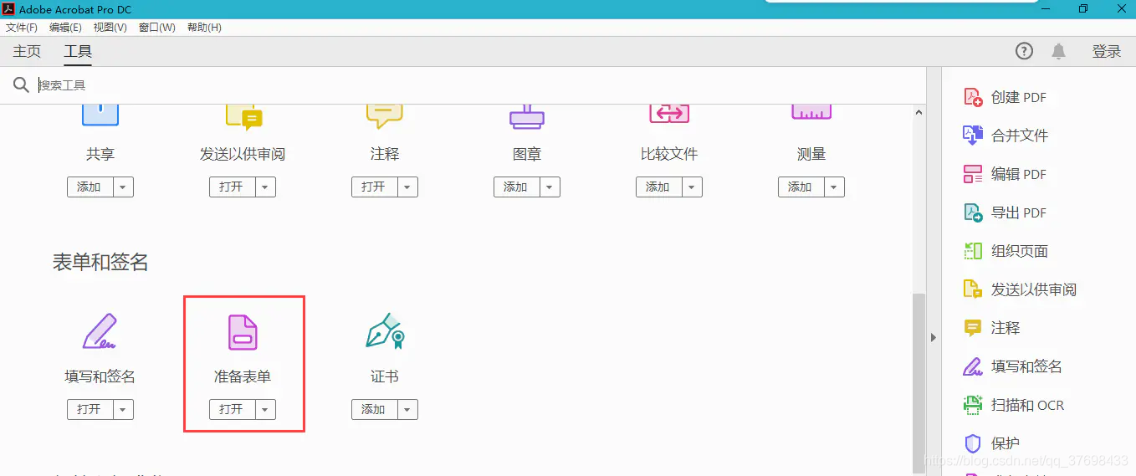This screenshot has height=476, width=1136.
Task: Click the Prepare Form (准备表单) icon
Action: 243,331
